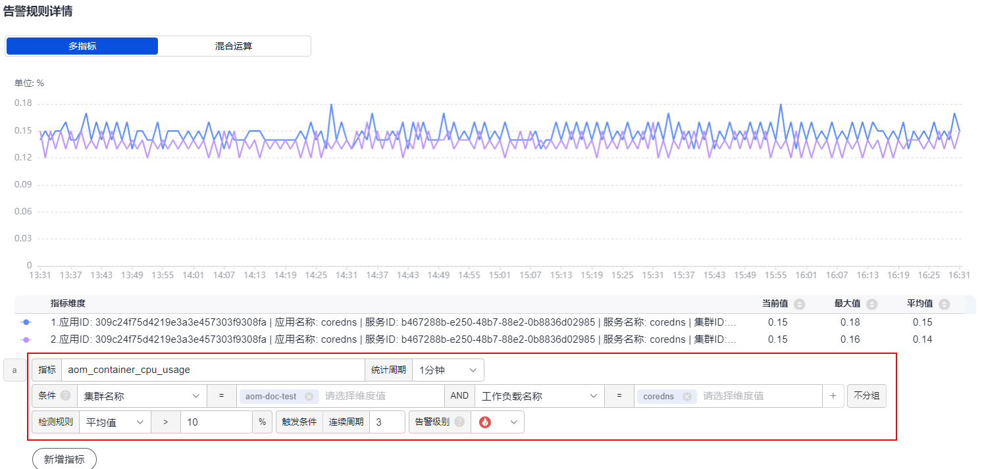Open the 工作负载名称 dimension dropdown
982x469 pixels.
(538, 396)
